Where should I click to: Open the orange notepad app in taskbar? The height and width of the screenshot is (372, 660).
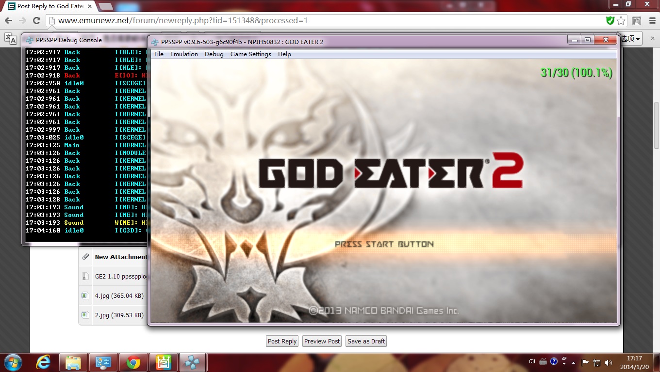(x=164, y=362)
